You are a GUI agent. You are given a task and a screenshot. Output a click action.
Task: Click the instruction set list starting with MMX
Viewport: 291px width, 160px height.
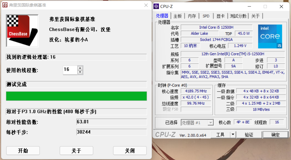coord(233,75)
